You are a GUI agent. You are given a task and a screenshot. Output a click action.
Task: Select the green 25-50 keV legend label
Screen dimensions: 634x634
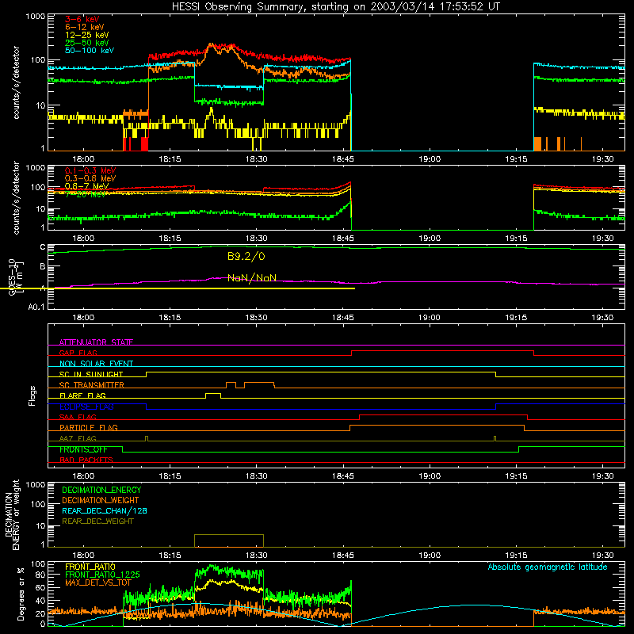coord(86,43)
